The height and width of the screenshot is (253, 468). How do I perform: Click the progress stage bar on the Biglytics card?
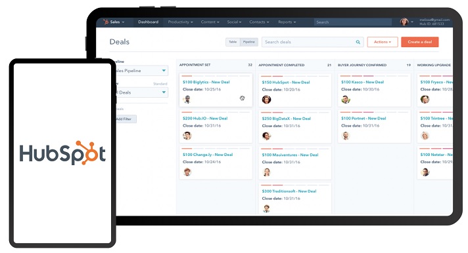point(216,76)
